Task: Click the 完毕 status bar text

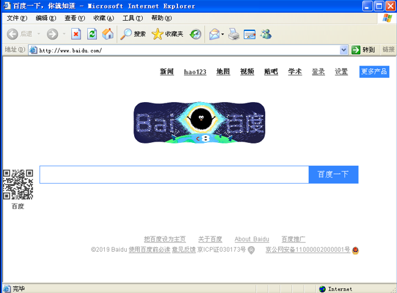Action: 19,289
